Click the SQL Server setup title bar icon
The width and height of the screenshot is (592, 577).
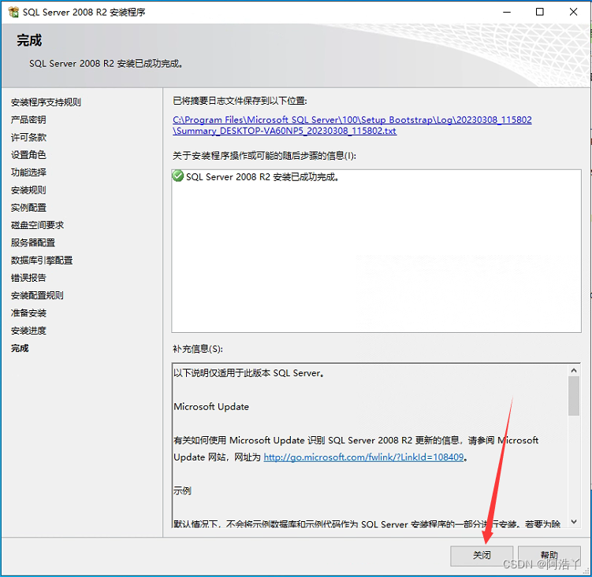[13, 12]
